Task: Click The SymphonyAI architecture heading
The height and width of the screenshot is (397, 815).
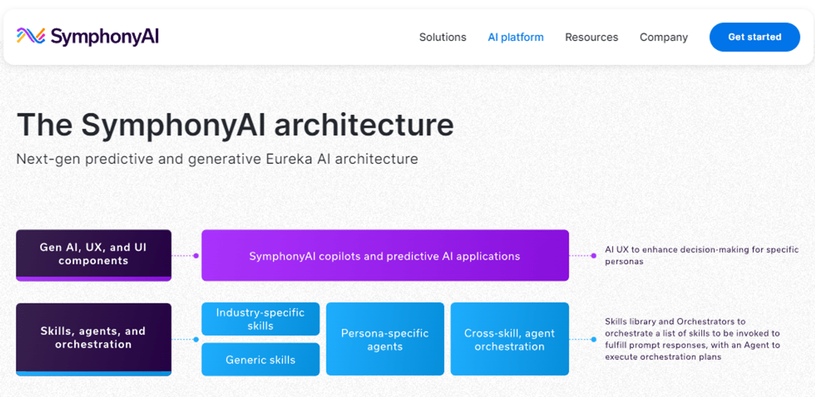Action: pyautogui.click(x=235, y=125)
